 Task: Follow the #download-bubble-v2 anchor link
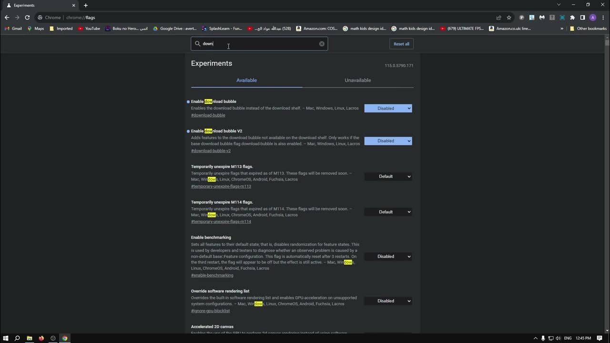point(211,151)
